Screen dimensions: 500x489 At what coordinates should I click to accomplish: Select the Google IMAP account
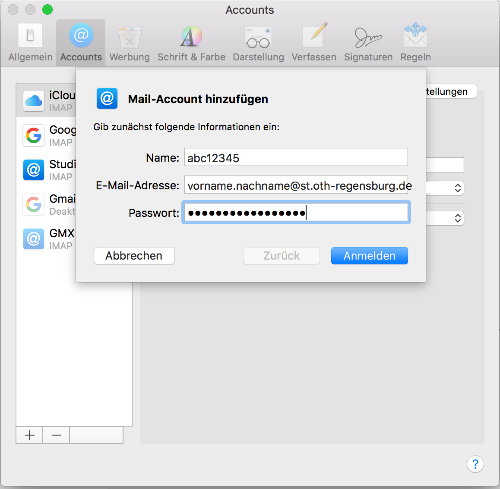(x=47, y=135)
